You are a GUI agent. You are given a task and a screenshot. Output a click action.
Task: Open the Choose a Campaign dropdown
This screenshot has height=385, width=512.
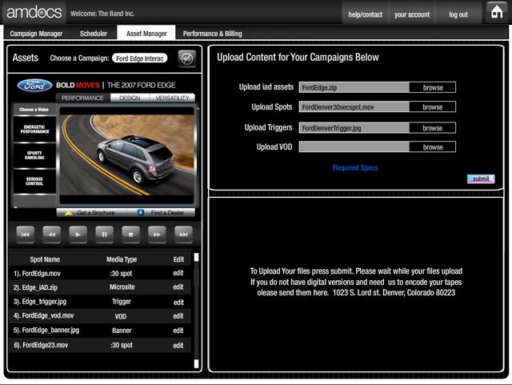pos(140,58)
